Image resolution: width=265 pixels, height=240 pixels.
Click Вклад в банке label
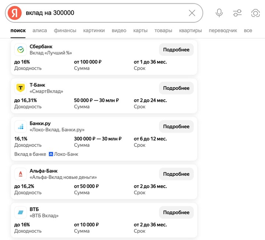[30, 154]
